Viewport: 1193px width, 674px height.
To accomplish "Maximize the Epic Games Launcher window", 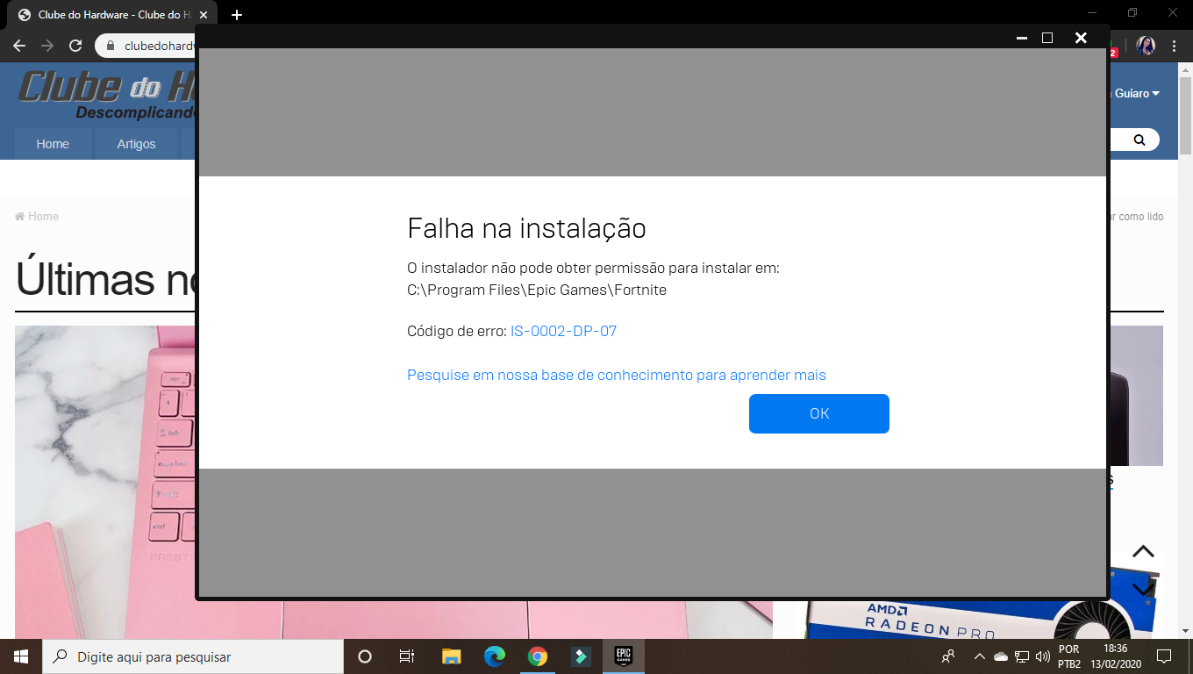I will coord(1047,38).
